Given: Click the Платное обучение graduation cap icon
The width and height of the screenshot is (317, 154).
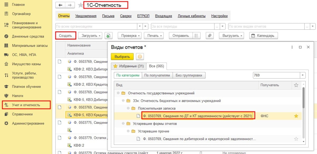Looking at the screenshot, I should (x=6, y=87).
